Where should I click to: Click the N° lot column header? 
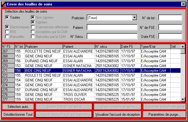20,47
